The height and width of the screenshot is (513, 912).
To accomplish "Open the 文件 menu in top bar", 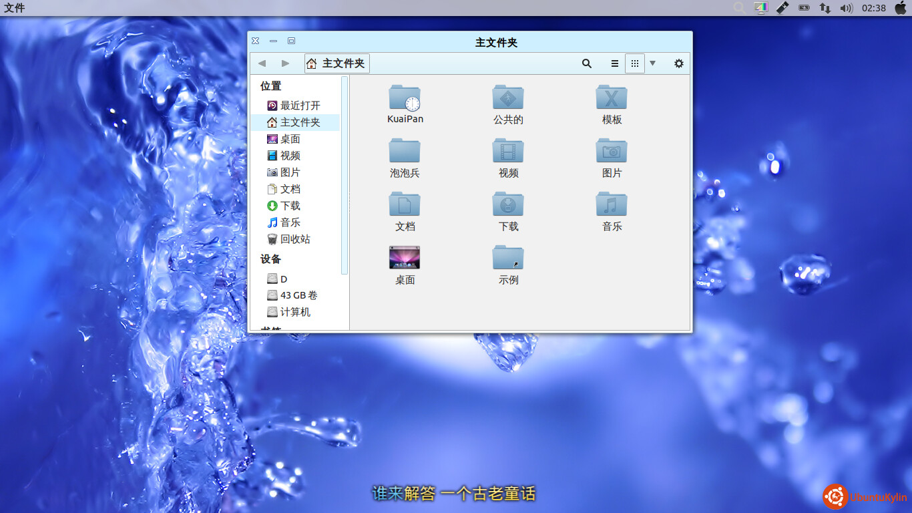I will click(15, 8).
